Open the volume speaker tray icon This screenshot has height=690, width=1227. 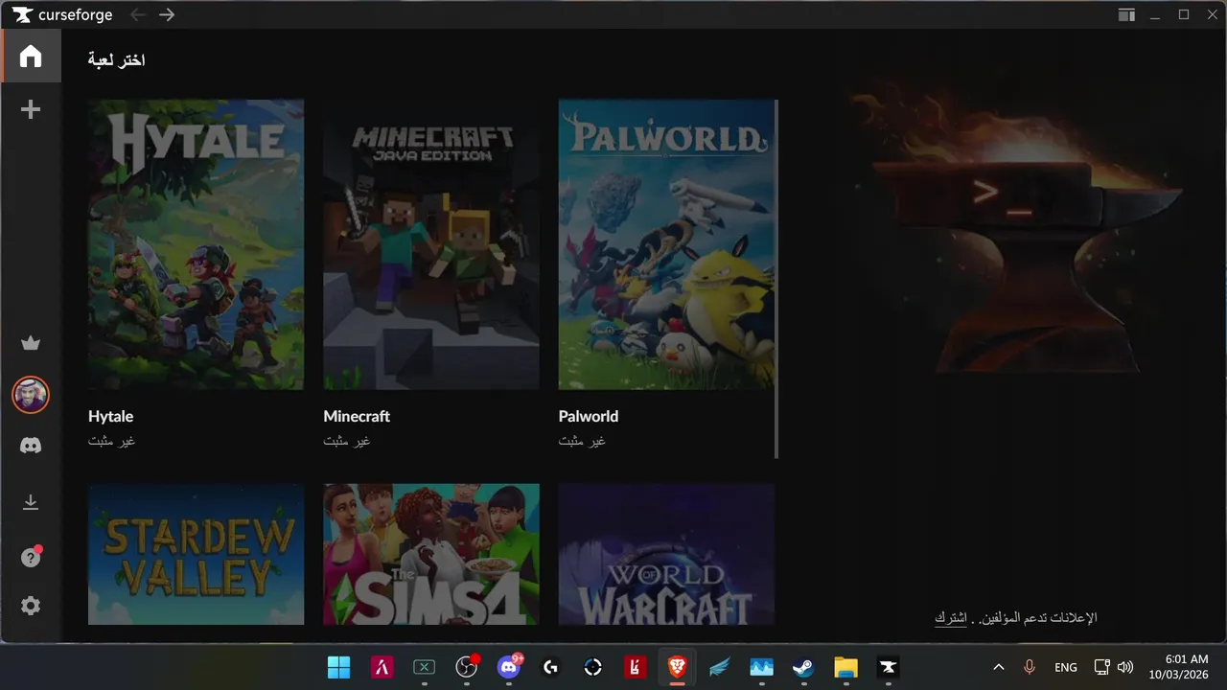1125,667
